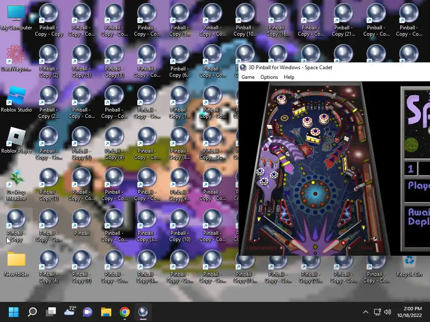This screenshot has height=322, width=430.
Task: Click the blue circular wormhole in table center
Action: [x=315, y=194]
